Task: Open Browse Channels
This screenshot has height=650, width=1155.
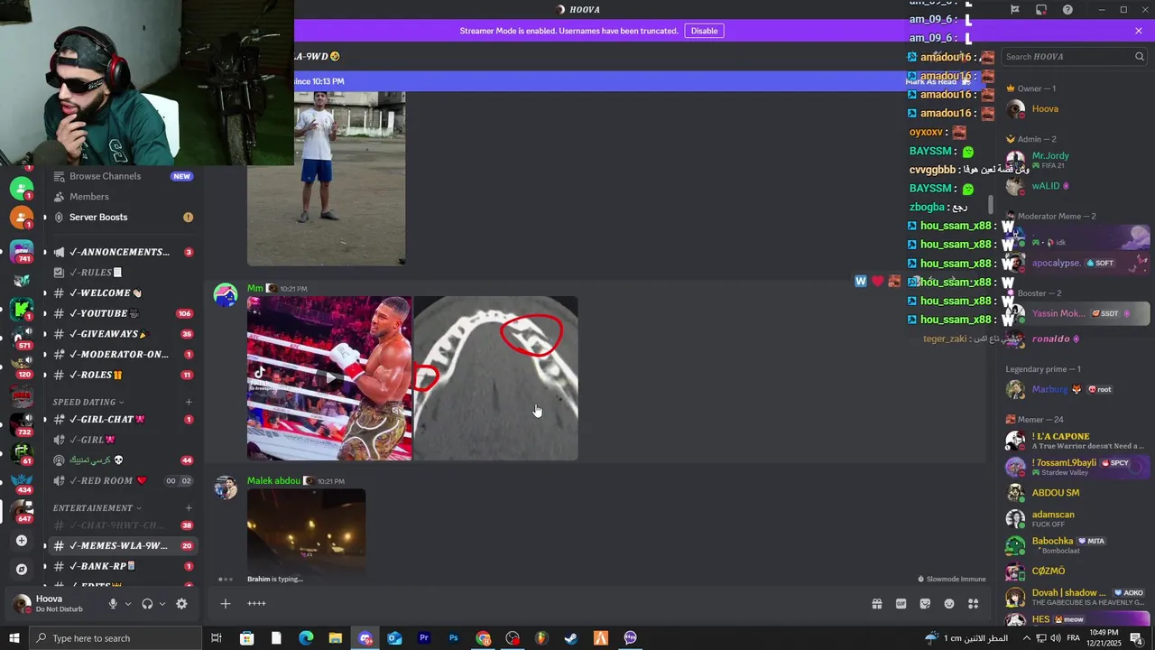Action: [123, 176]
